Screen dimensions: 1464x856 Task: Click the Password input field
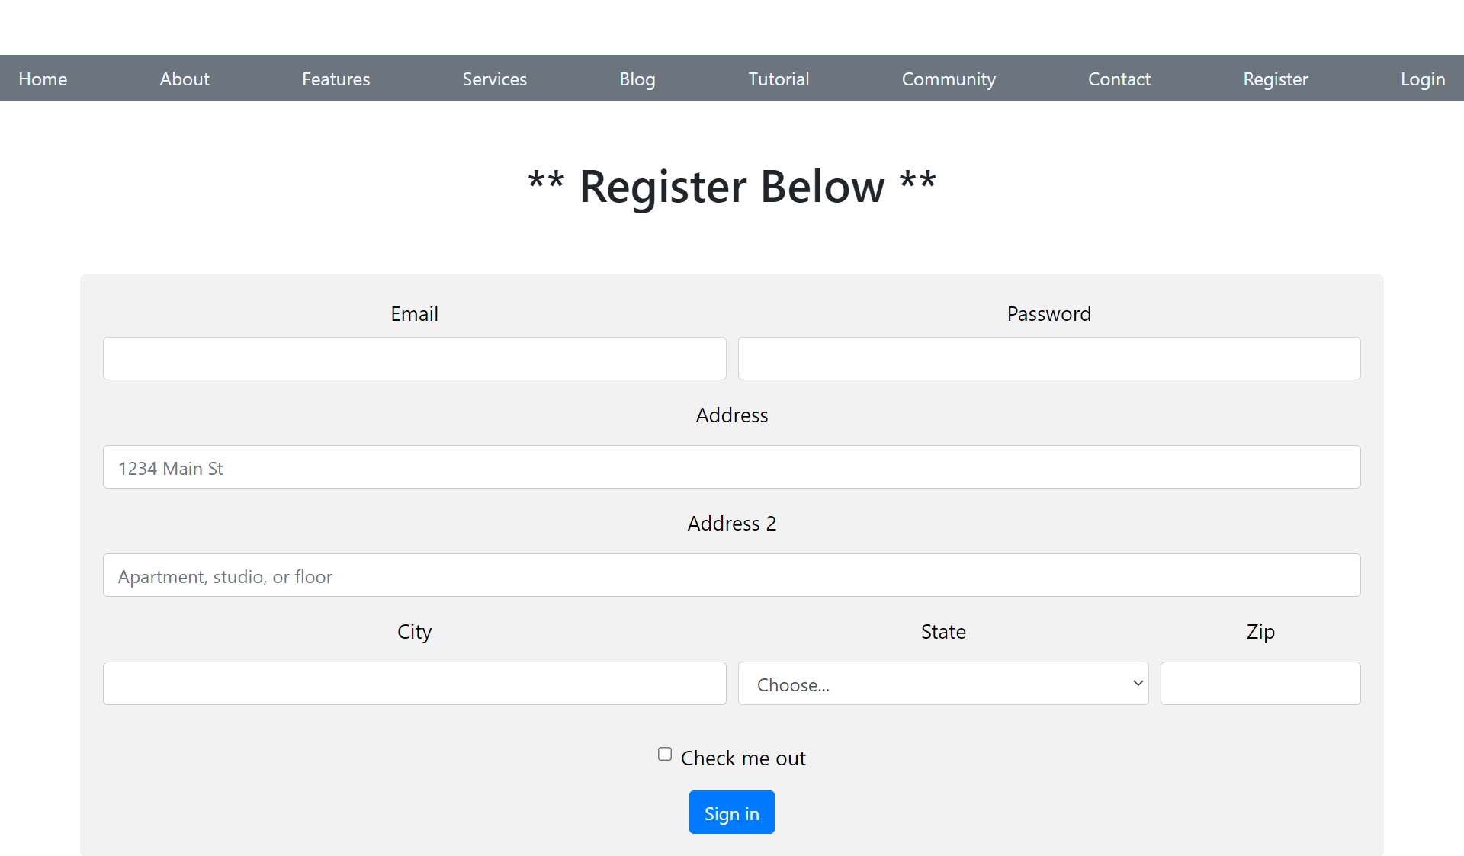pos(1048,358)
